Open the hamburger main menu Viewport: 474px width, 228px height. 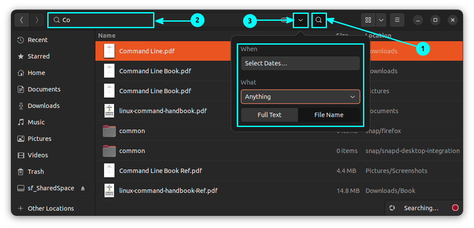tap(397, 20)
